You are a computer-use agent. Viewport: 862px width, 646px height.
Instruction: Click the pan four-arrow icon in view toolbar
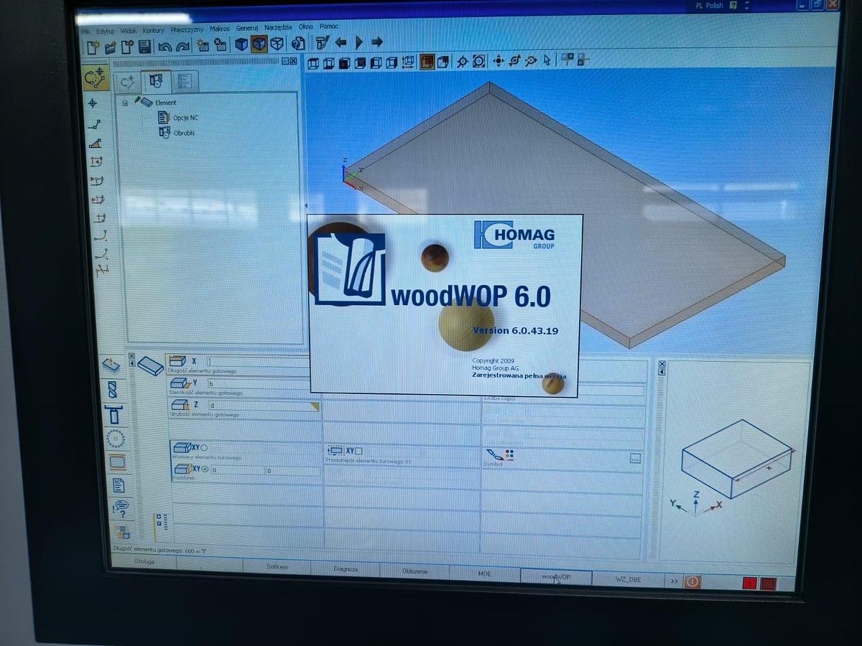499,61
